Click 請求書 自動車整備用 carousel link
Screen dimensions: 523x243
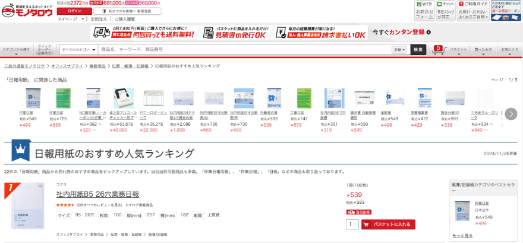click(x=364, y=115)
